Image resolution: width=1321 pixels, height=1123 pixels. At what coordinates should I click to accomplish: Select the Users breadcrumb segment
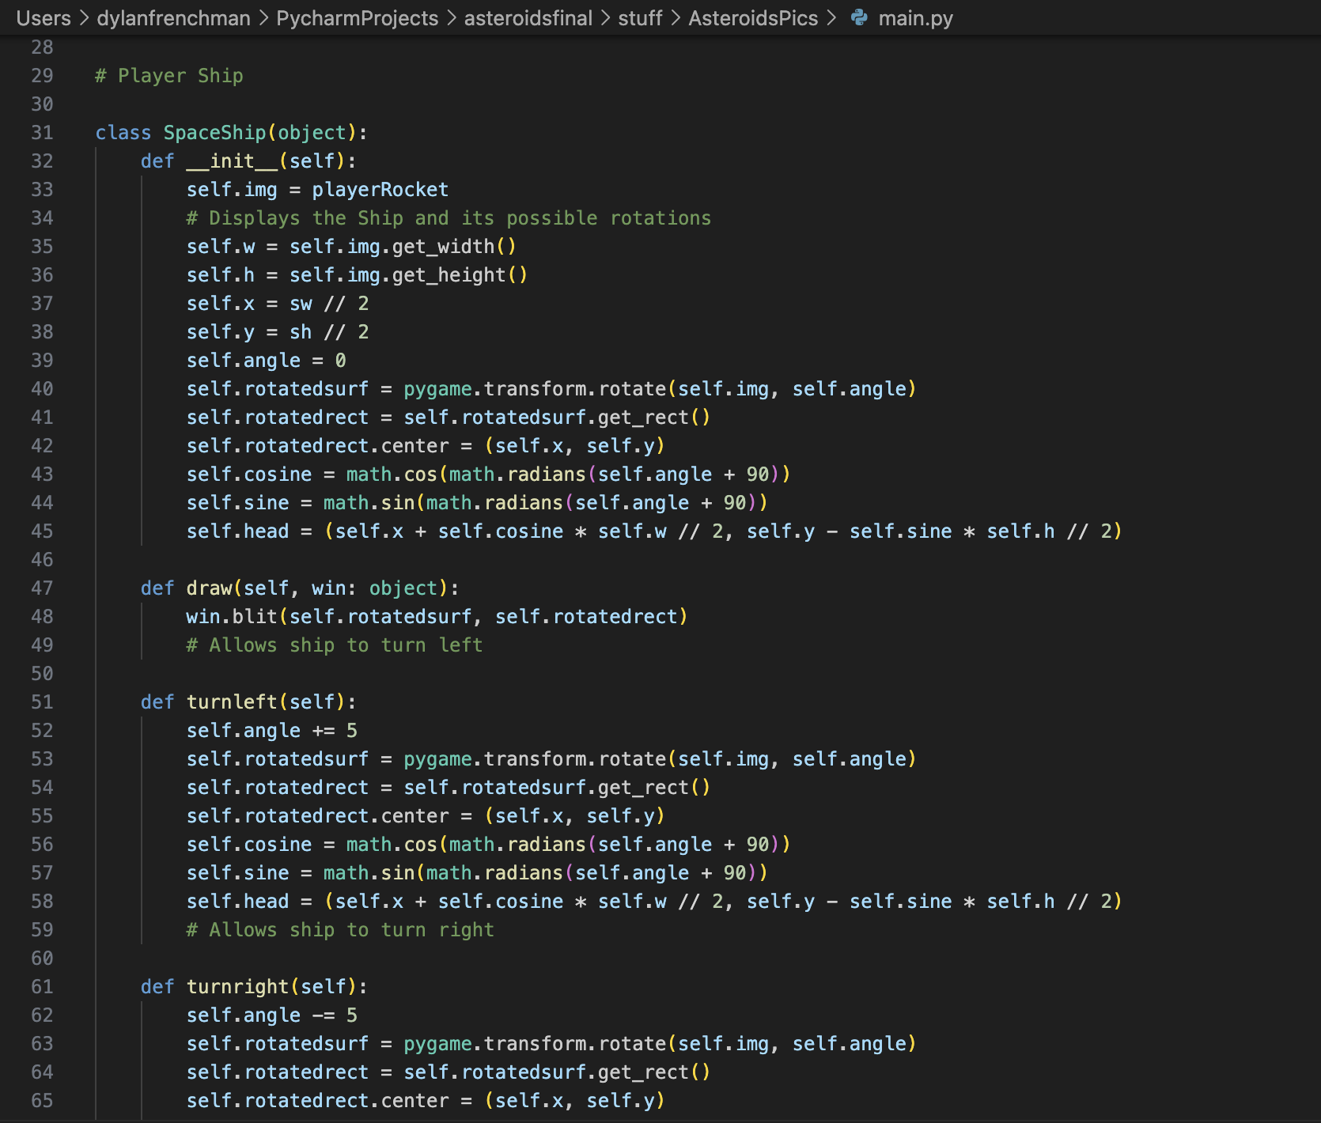tap(44, 18)
